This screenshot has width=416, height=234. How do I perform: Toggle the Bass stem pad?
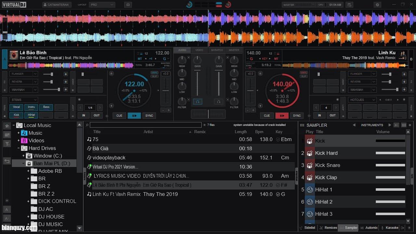pyautogui.click(x=46, y=107)
